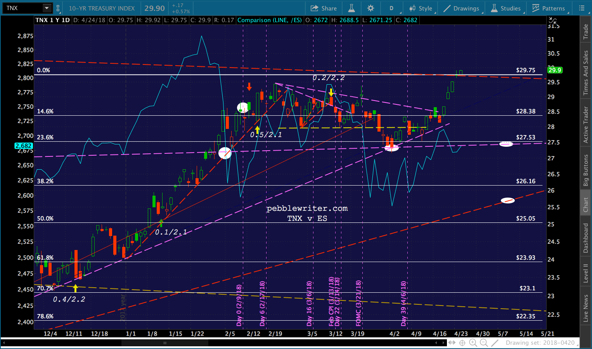Click the 10-YR TREASURY INDEX description
The height and width of the screenshot is (349, 592).
[102, 8]
